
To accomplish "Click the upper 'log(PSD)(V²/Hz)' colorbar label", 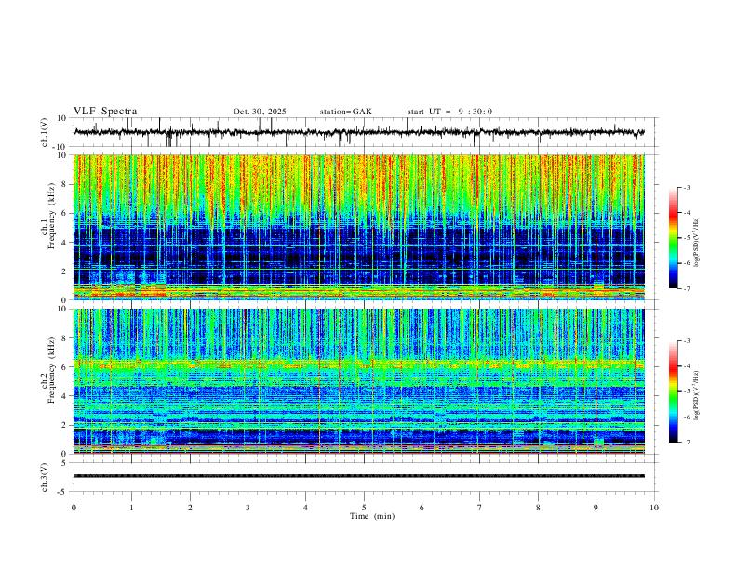I will pyautogui.click(x=696, y=243).
